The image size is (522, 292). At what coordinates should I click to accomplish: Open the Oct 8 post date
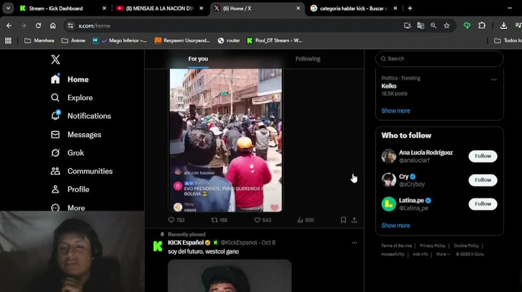pos(268,243)
